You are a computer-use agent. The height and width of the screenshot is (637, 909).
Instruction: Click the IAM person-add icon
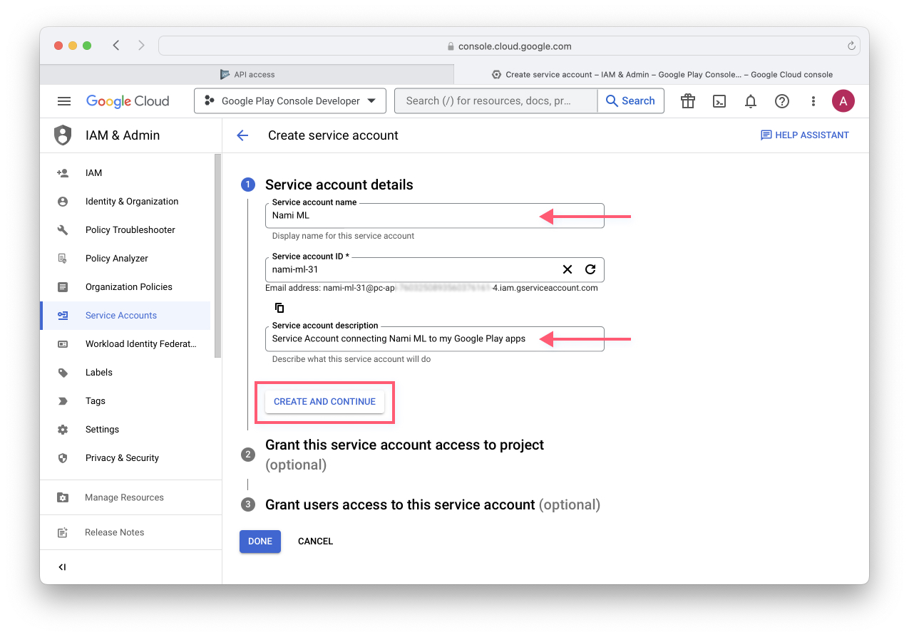point(63,173)
